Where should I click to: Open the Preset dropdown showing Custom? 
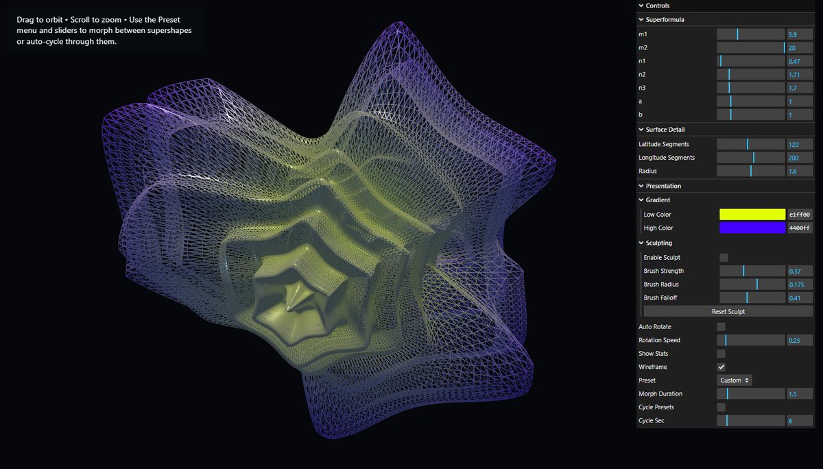(734, 380)
